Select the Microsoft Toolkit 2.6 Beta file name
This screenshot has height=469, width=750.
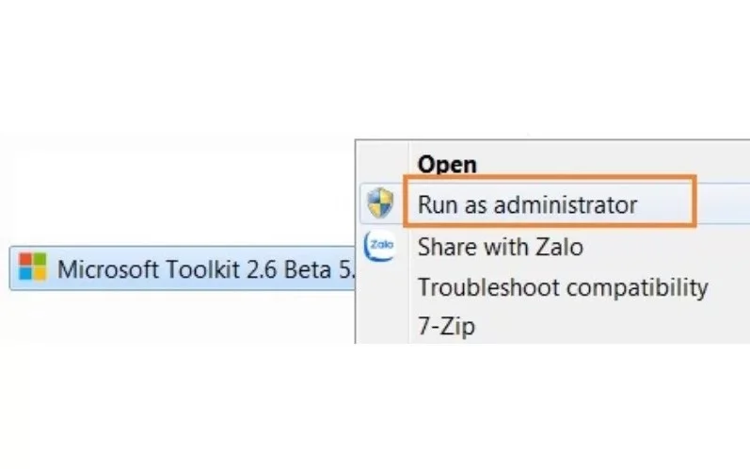click(x=207, y=269)
